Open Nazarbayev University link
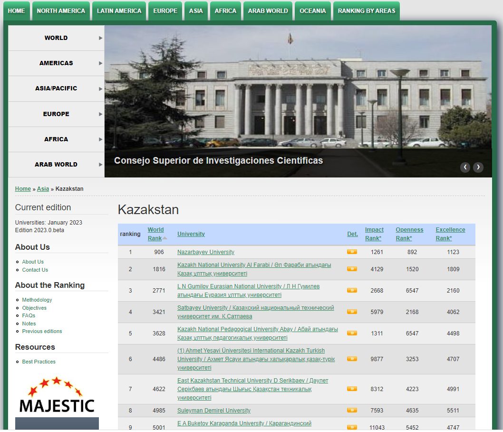 click(206, 252)
